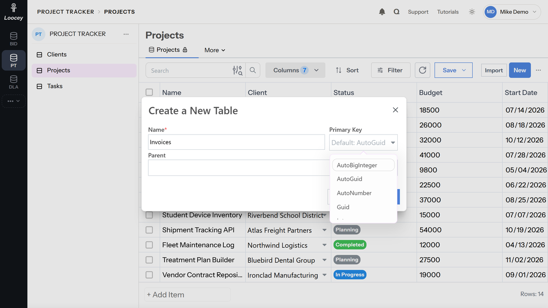
Task: Check the Shipment Tracking API row
Action: coord(149,230)
